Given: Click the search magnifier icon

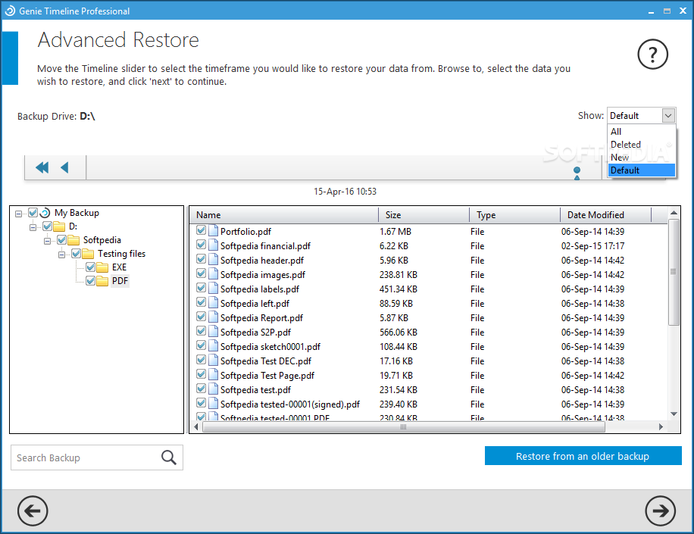Looking at the screenshot, I should pyautogui.click(x=169, y=457).
